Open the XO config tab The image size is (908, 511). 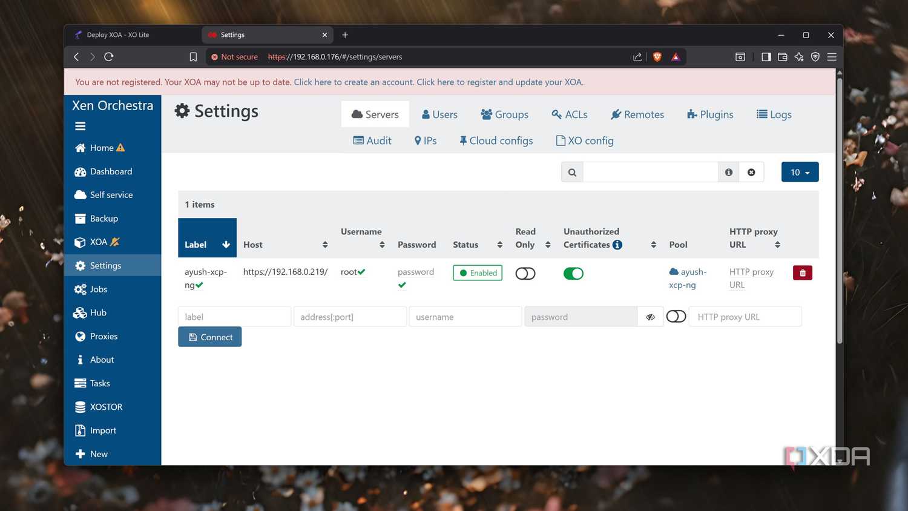[x=585, y=140]
